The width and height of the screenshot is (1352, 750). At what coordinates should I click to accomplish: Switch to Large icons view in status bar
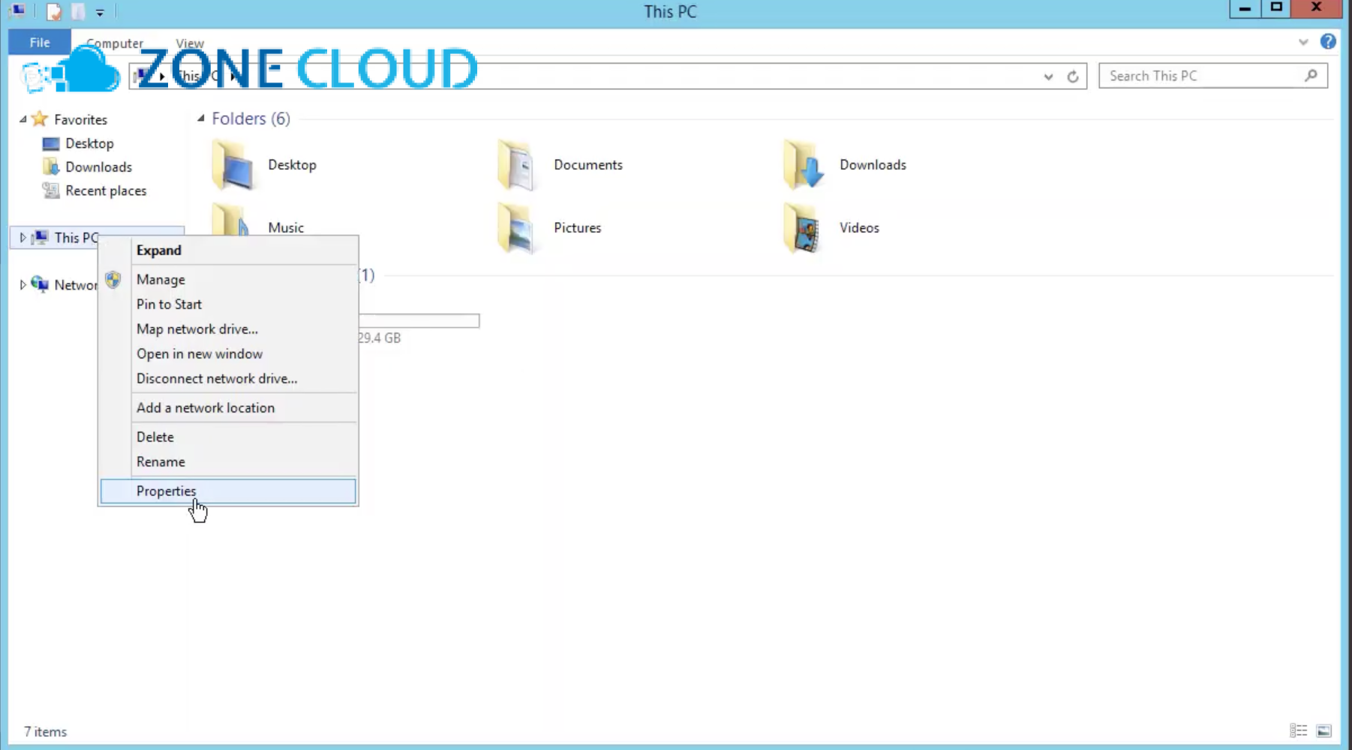(x=1324, y=730)
